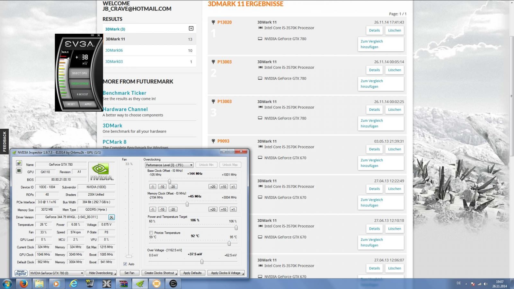
Task: Click the EVGA logo in the voltage tool
Action: tap(79, 44)
